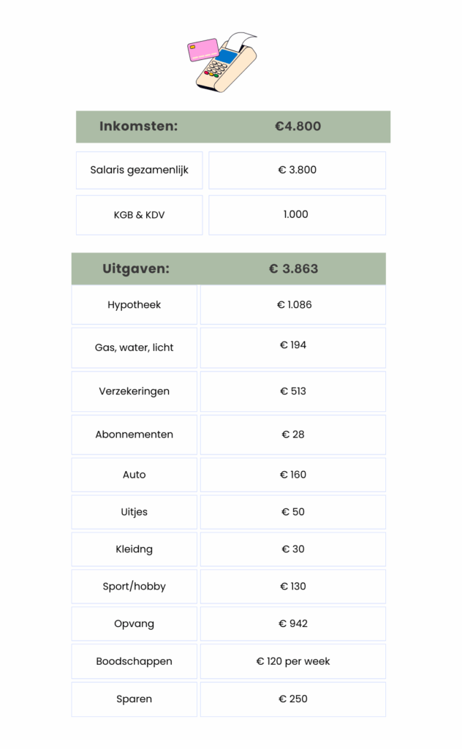Select the Uitjes row label
This screenshot has width=462, height=749.
coord(135,512)
